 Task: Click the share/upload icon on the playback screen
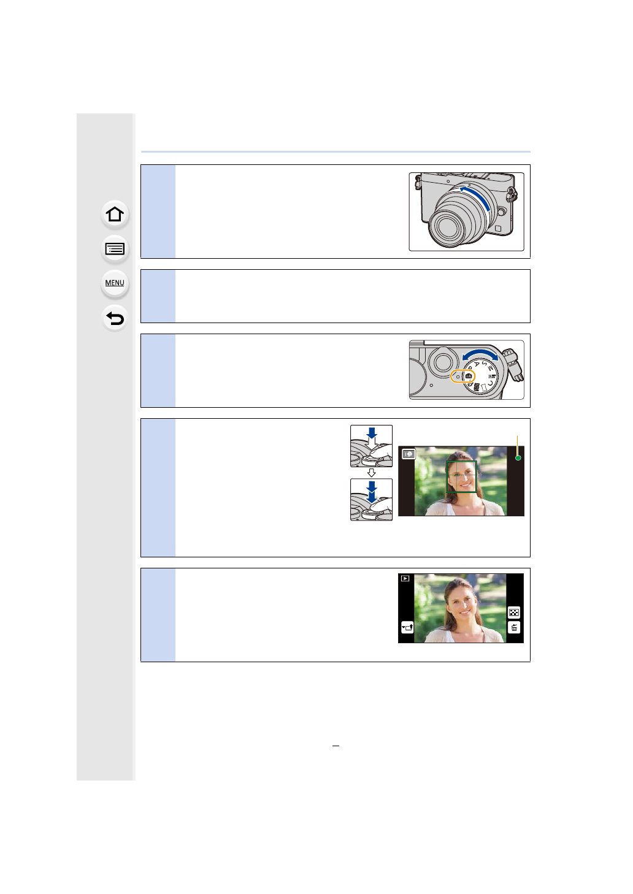pyautogui.click(x=407, y=627)
